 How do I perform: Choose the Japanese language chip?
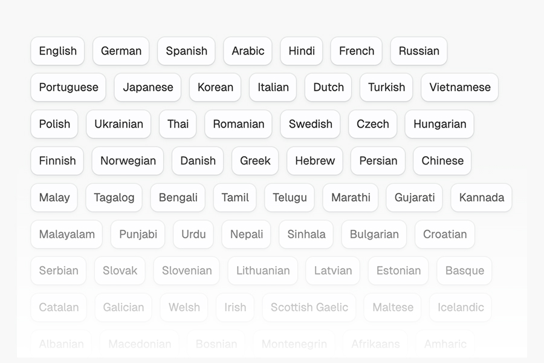148,87
